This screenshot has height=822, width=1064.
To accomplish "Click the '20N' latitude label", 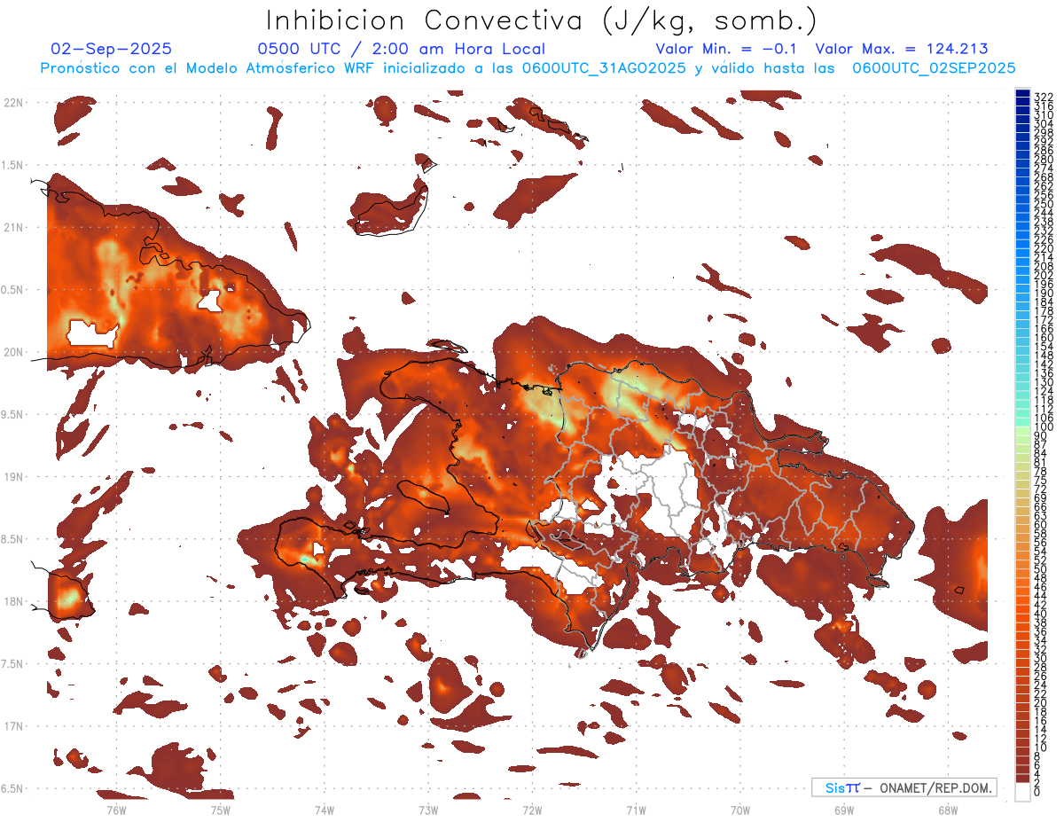I will [x=12, y=352].
